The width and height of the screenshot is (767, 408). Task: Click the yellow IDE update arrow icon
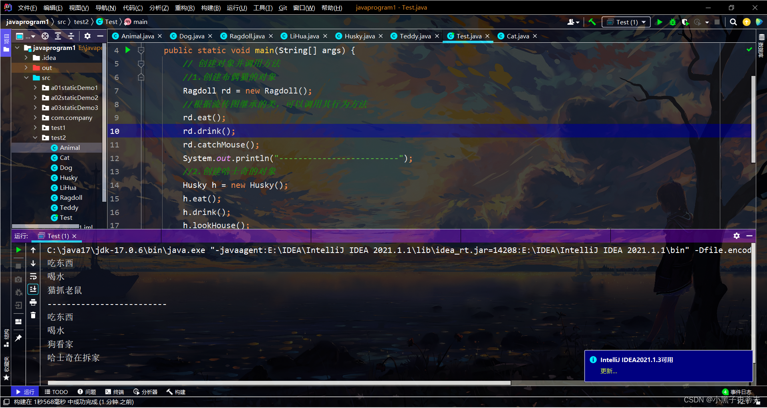coord(746,22)
